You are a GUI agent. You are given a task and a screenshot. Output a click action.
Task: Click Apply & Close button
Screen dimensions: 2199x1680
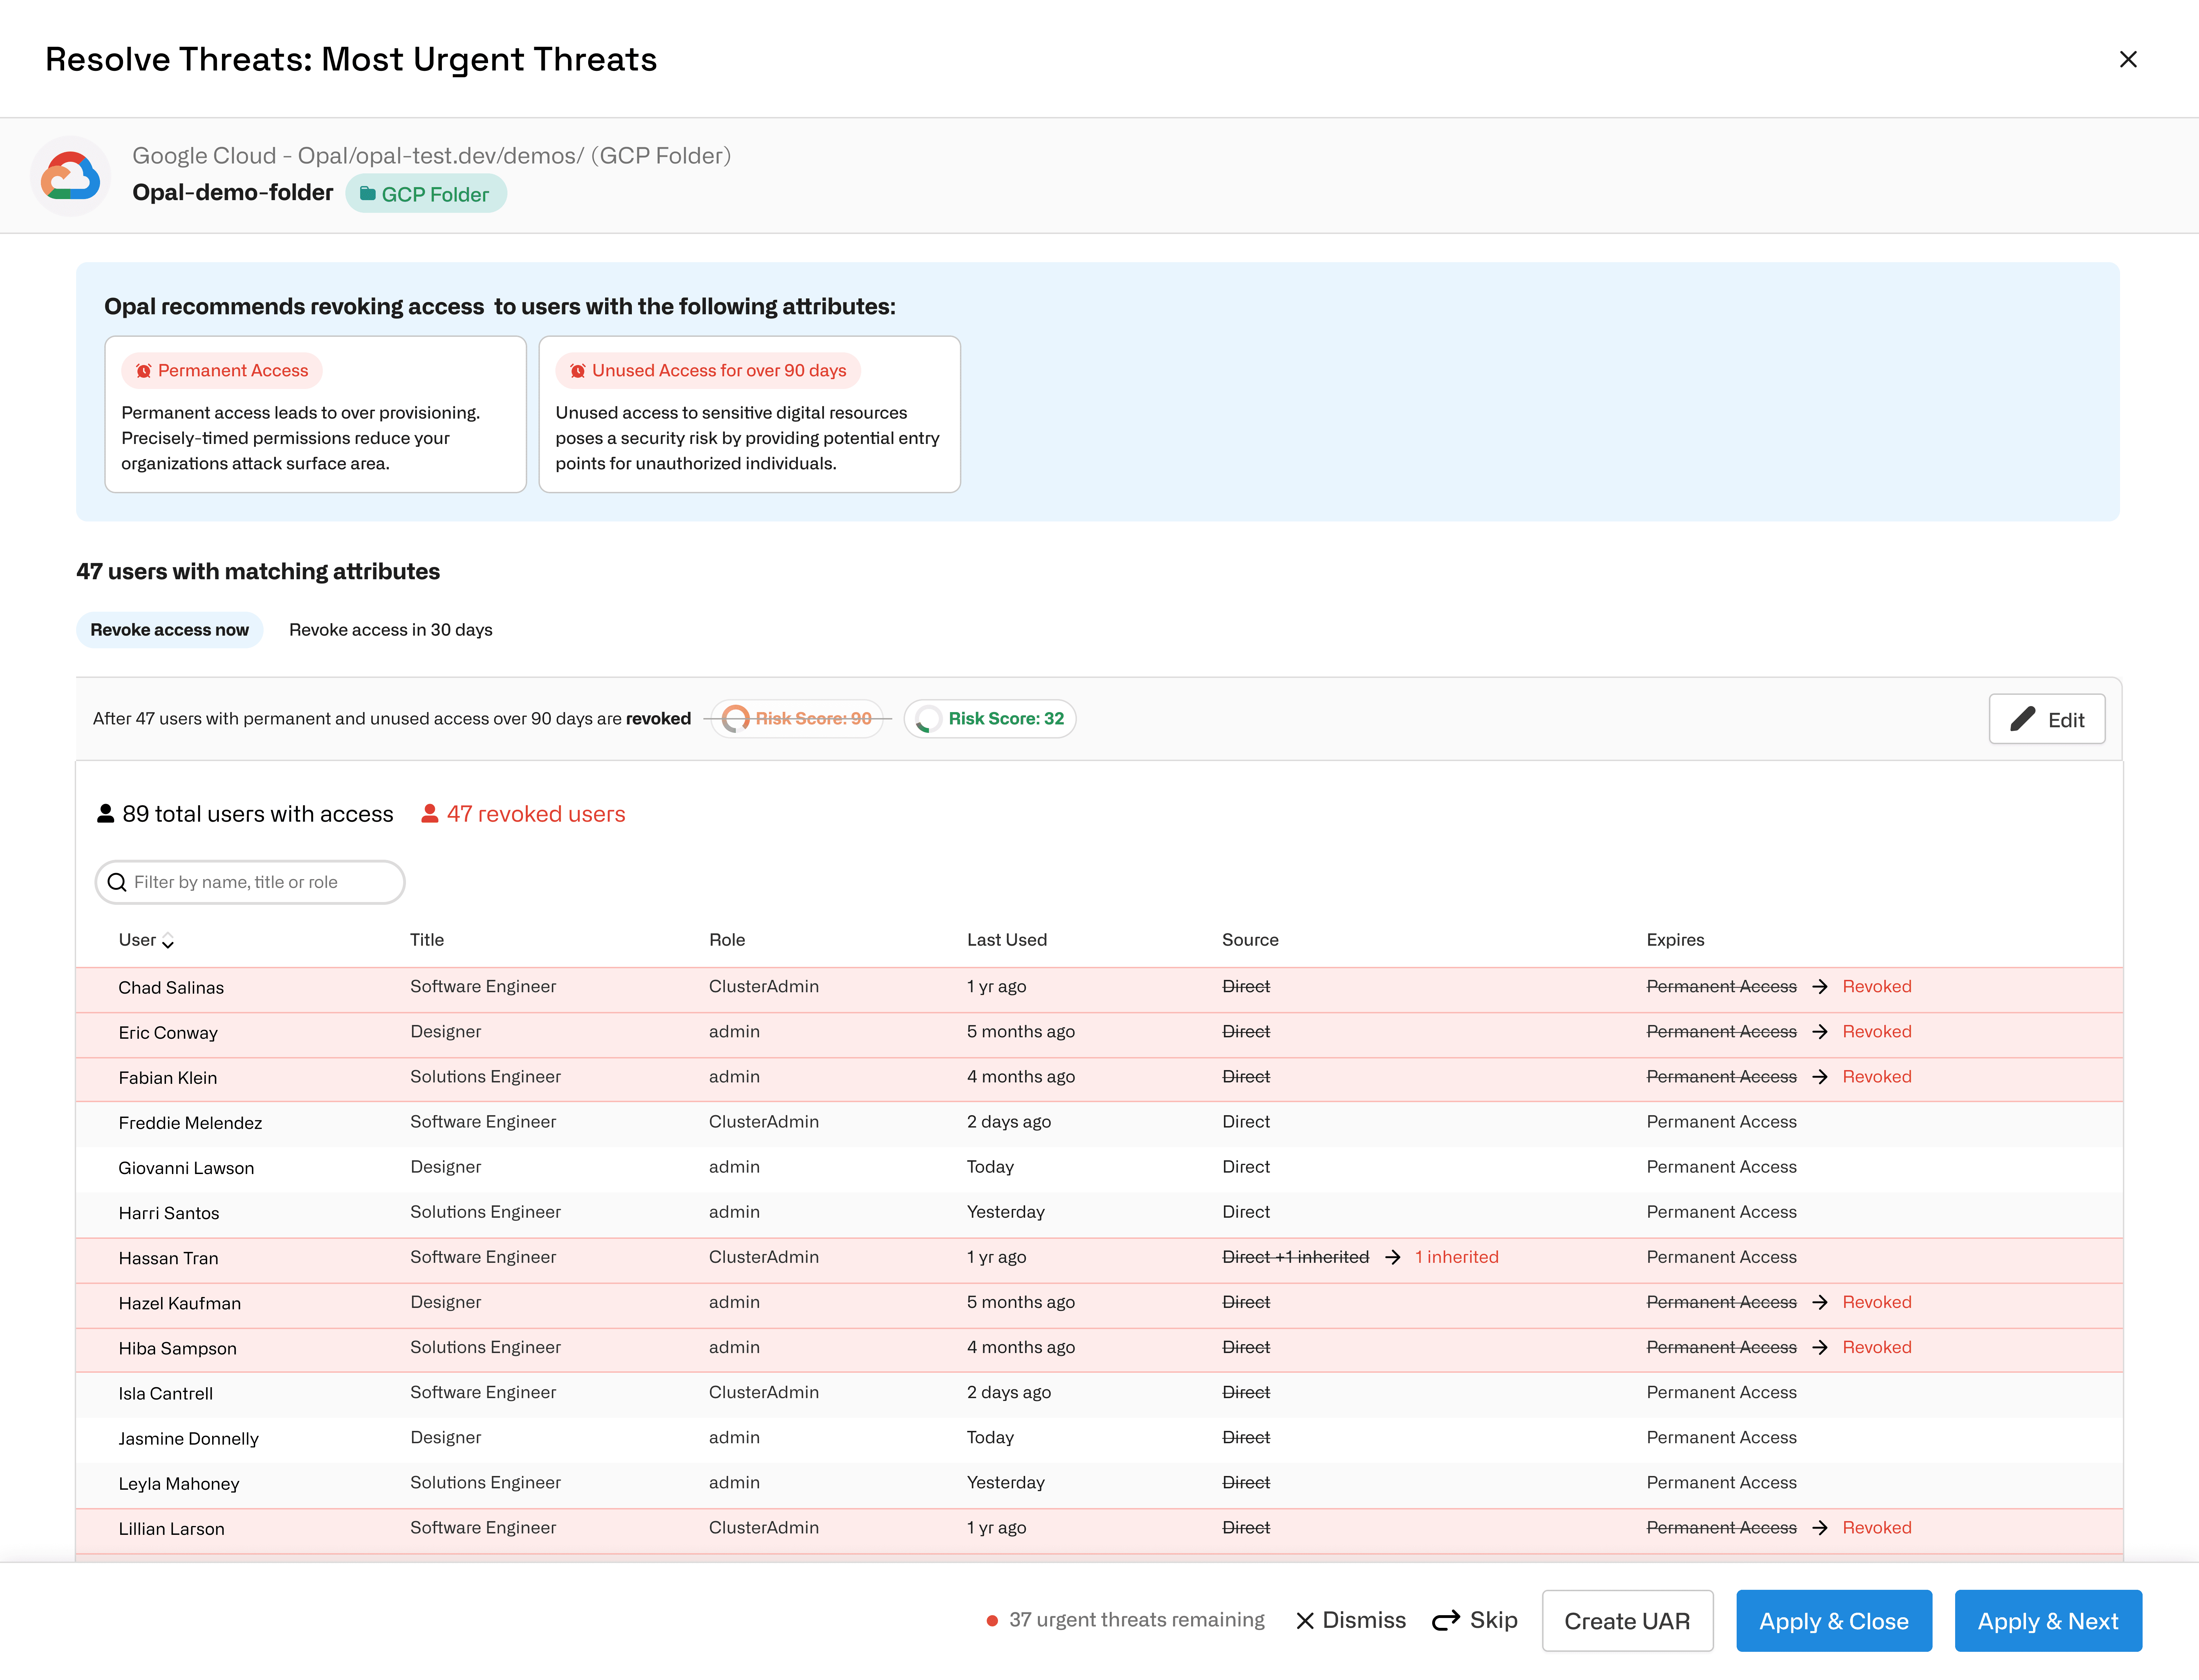pos(1834,1621)
